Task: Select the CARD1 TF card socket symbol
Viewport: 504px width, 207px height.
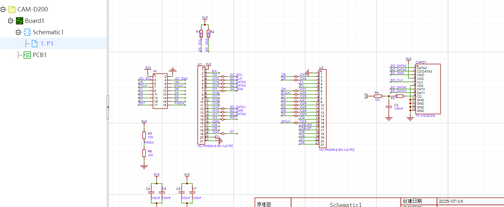Action: tap(428, 89)
